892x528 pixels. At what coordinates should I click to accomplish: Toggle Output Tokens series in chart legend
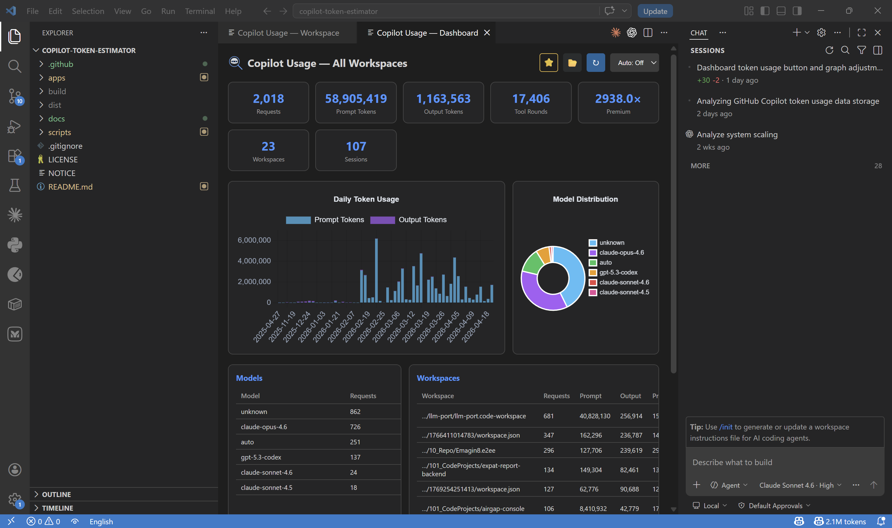click(408, 219)
